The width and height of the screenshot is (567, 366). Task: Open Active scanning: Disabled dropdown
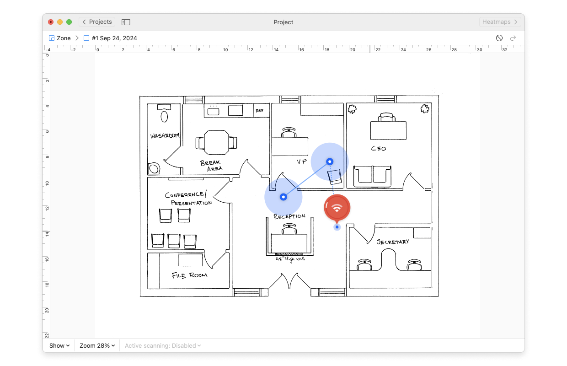click(163, 346)
